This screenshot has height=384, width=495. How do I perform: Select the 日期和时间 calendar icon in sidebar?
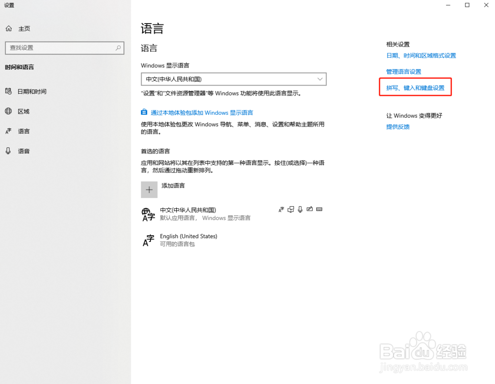tap(8, 92)
